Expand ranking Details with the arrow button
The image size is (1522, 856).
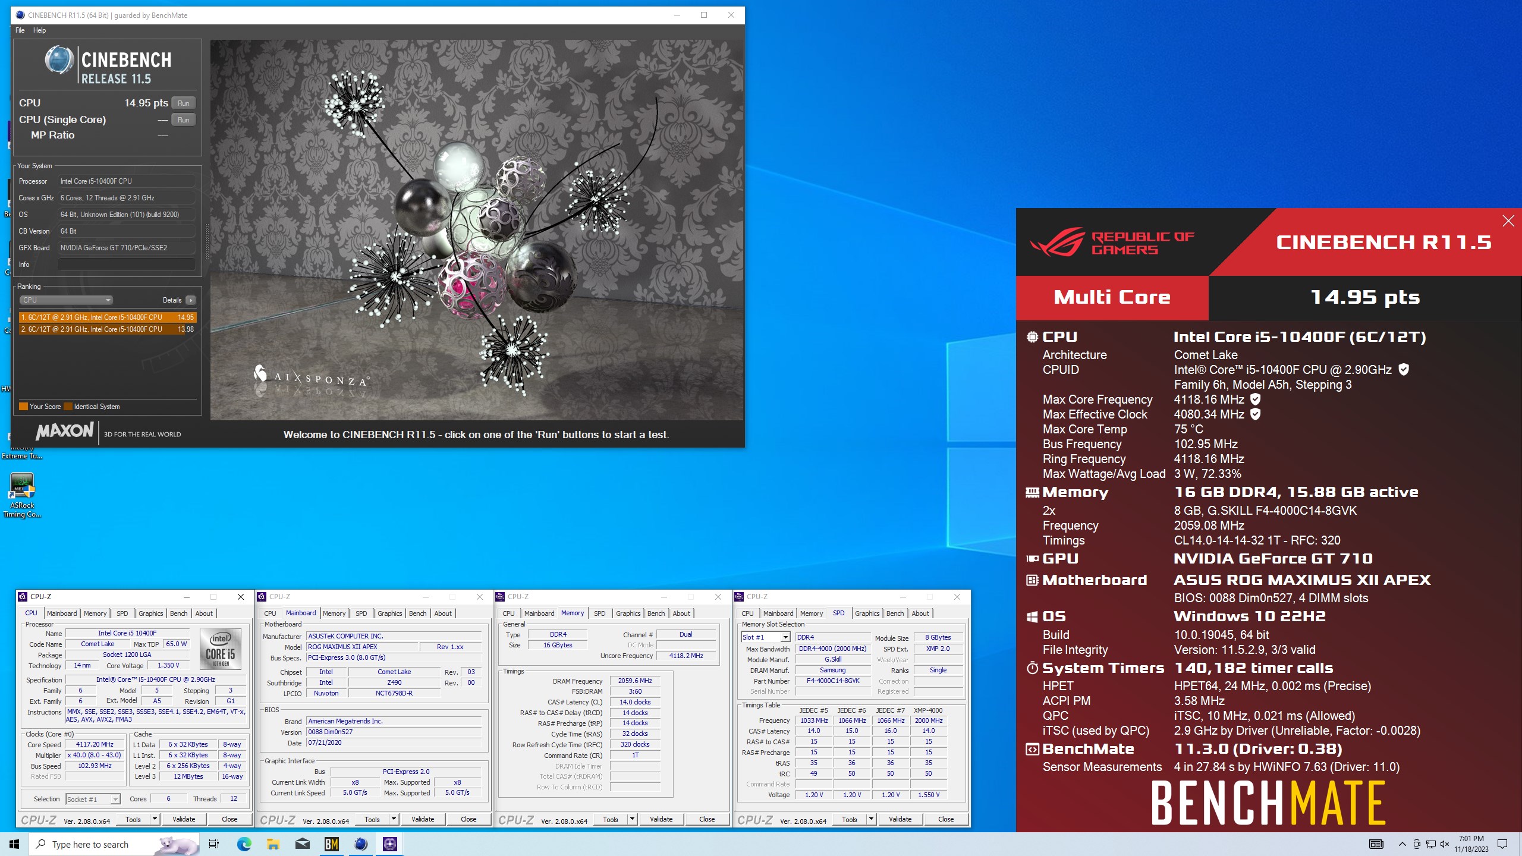190,300
